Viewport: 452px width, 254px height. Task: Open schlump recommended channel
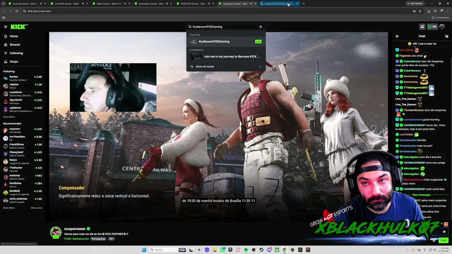[23, 177]
